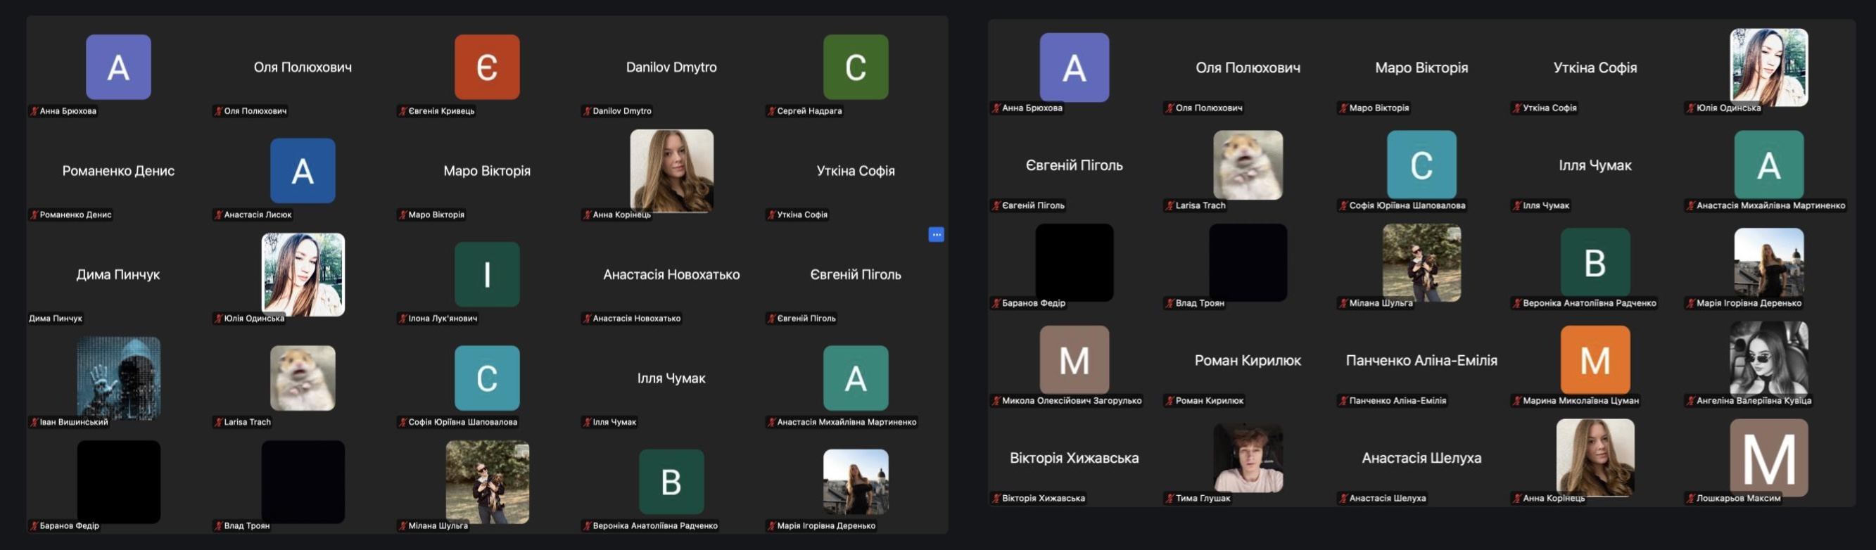
Task: Click muted mic icon beside Романенко Денис label
Action: coord(34,215)
